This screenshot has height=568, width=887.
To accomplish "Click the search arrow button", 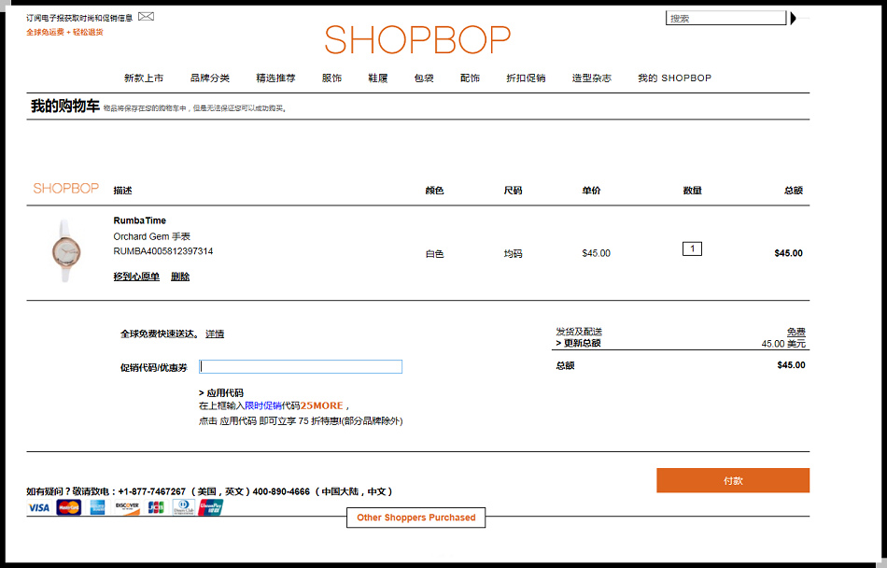I will (793, 18).
